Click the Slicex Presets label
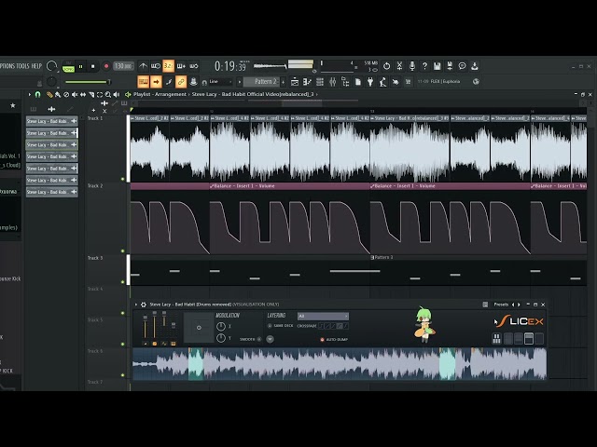The image size is (597, 447). tap(501, 305)
